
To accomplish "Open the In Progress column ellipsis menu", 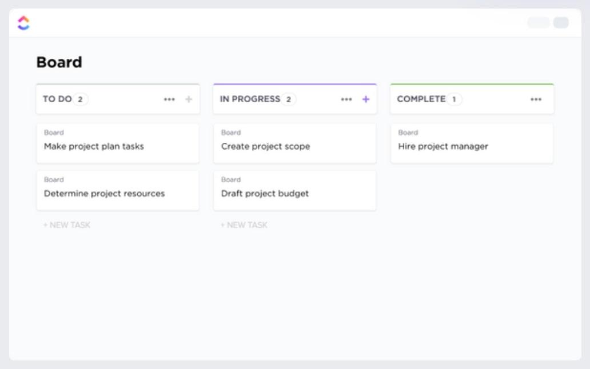I will 346,99.
